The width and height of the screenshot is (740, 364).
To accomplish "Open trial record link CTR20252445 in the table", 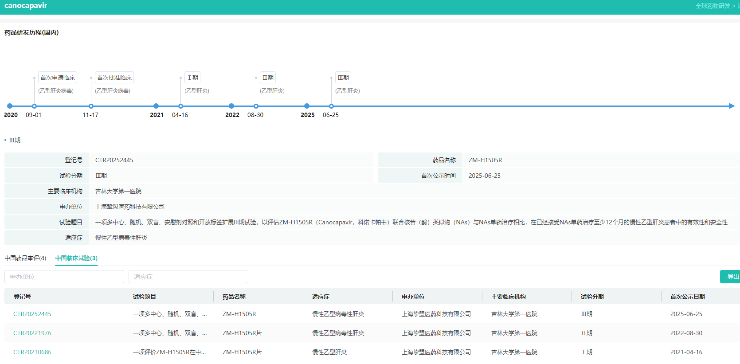I will tap(32, 314).
